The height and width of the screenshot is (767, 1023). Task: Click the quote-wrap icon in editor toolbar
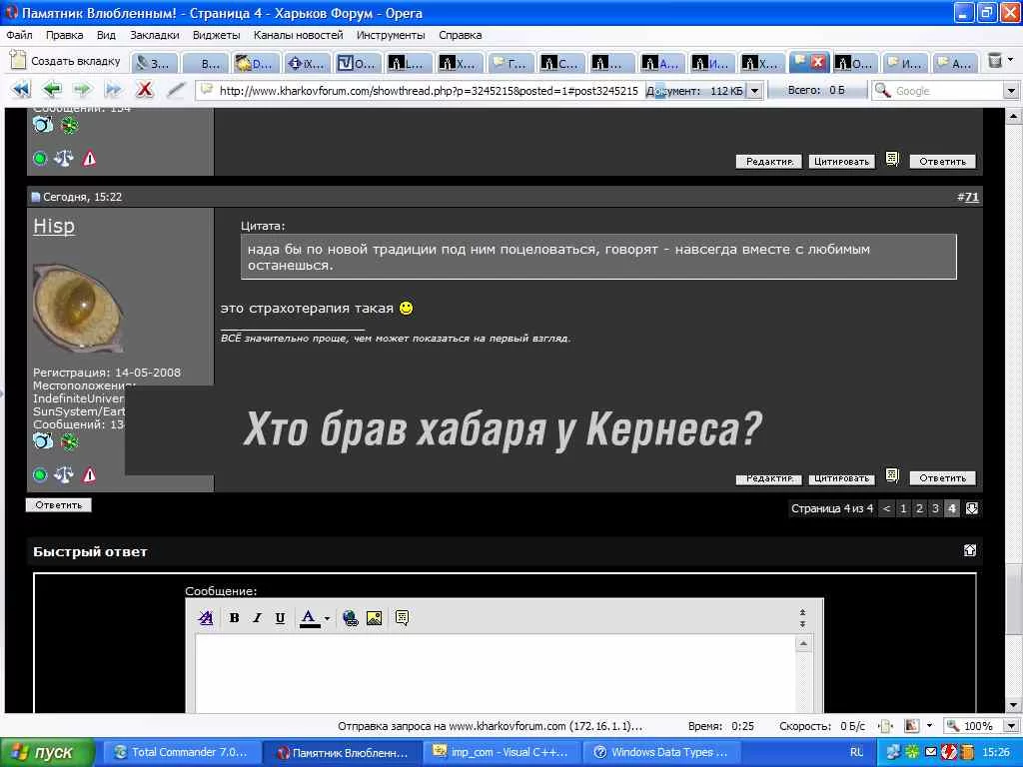coord(402,618)
